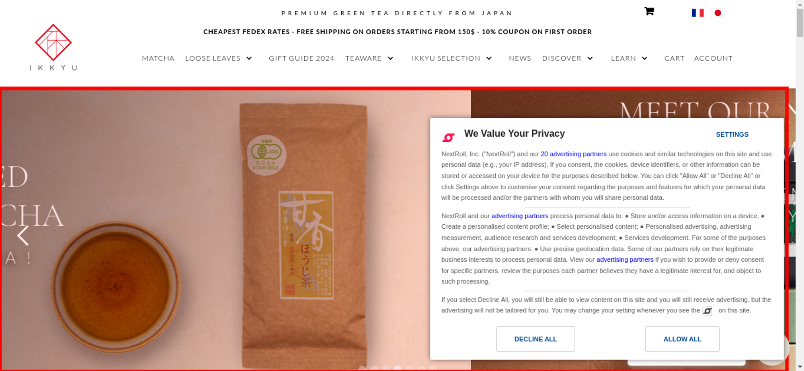Screen dimensions: 804x371
Task: Click the Decline All button
Action: click(535, 339)
